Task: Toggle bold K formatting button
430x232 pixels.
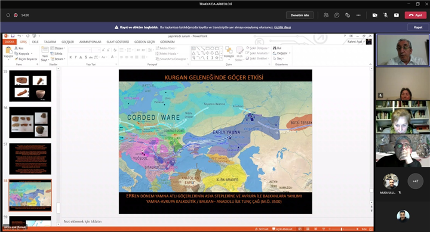Action: tap(70, 57)
